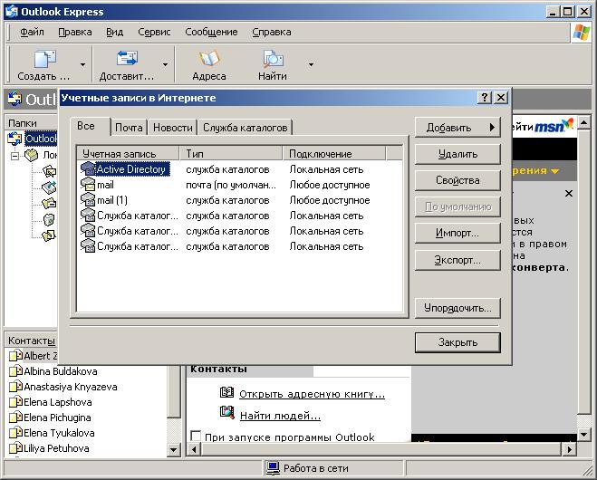Image resolution: width=597 pixels, height=480 pixels.
Task: Click the open address book icon
Action: (226, 392)
